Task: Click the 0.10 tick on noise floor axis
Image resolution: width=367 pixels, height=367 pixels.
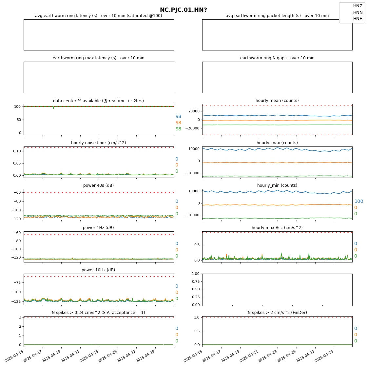Action: click(17, 151)
